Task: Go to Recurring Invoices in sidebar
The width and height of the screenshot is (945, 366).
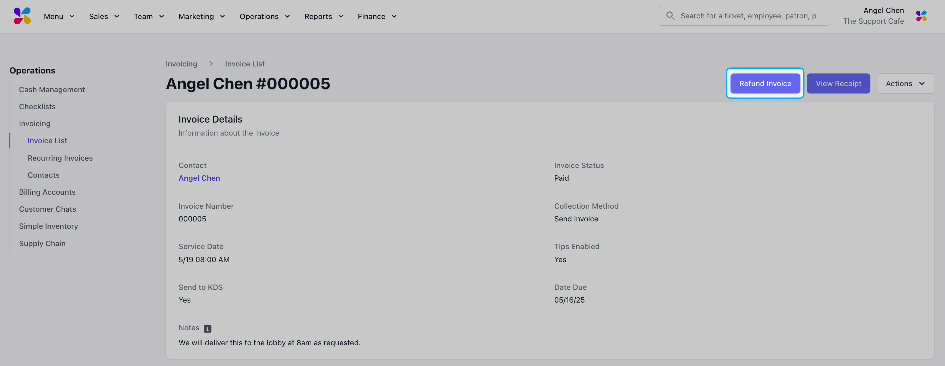Action: [60, 158]
